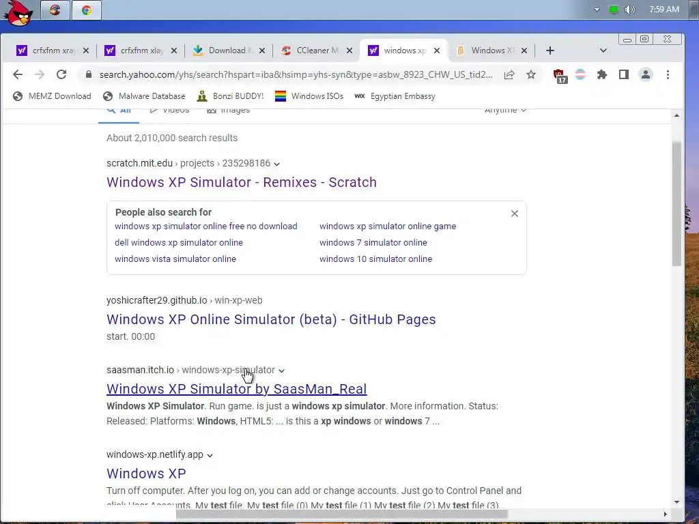The height and width of the screenshot is (524, 699).
Task: Search windows vista simulator online
Action: pyautogui.click(x=175, y=259)
